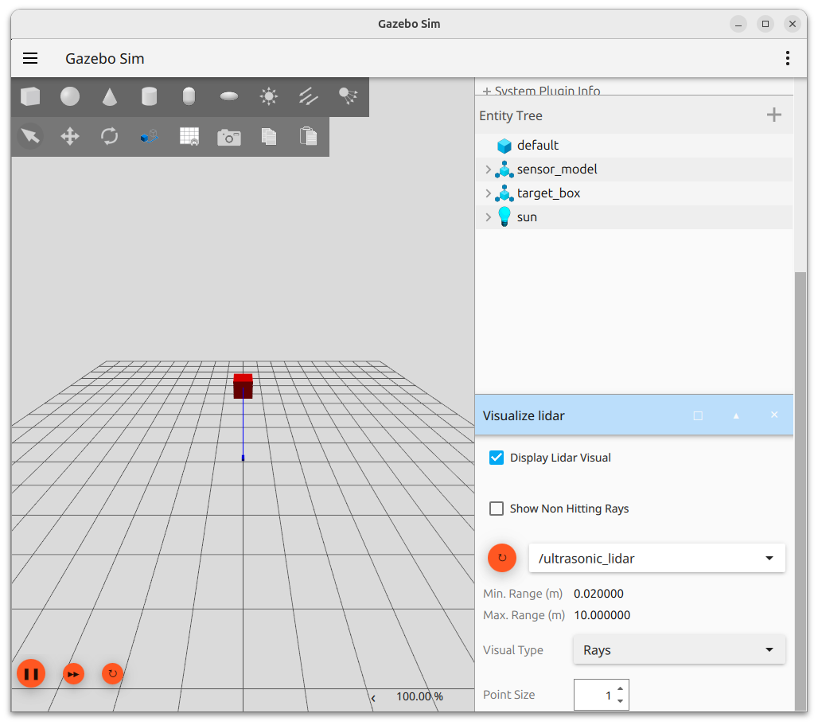Open the hamburger menu
This screenshot has width=818, height=725.
[30, 58]
